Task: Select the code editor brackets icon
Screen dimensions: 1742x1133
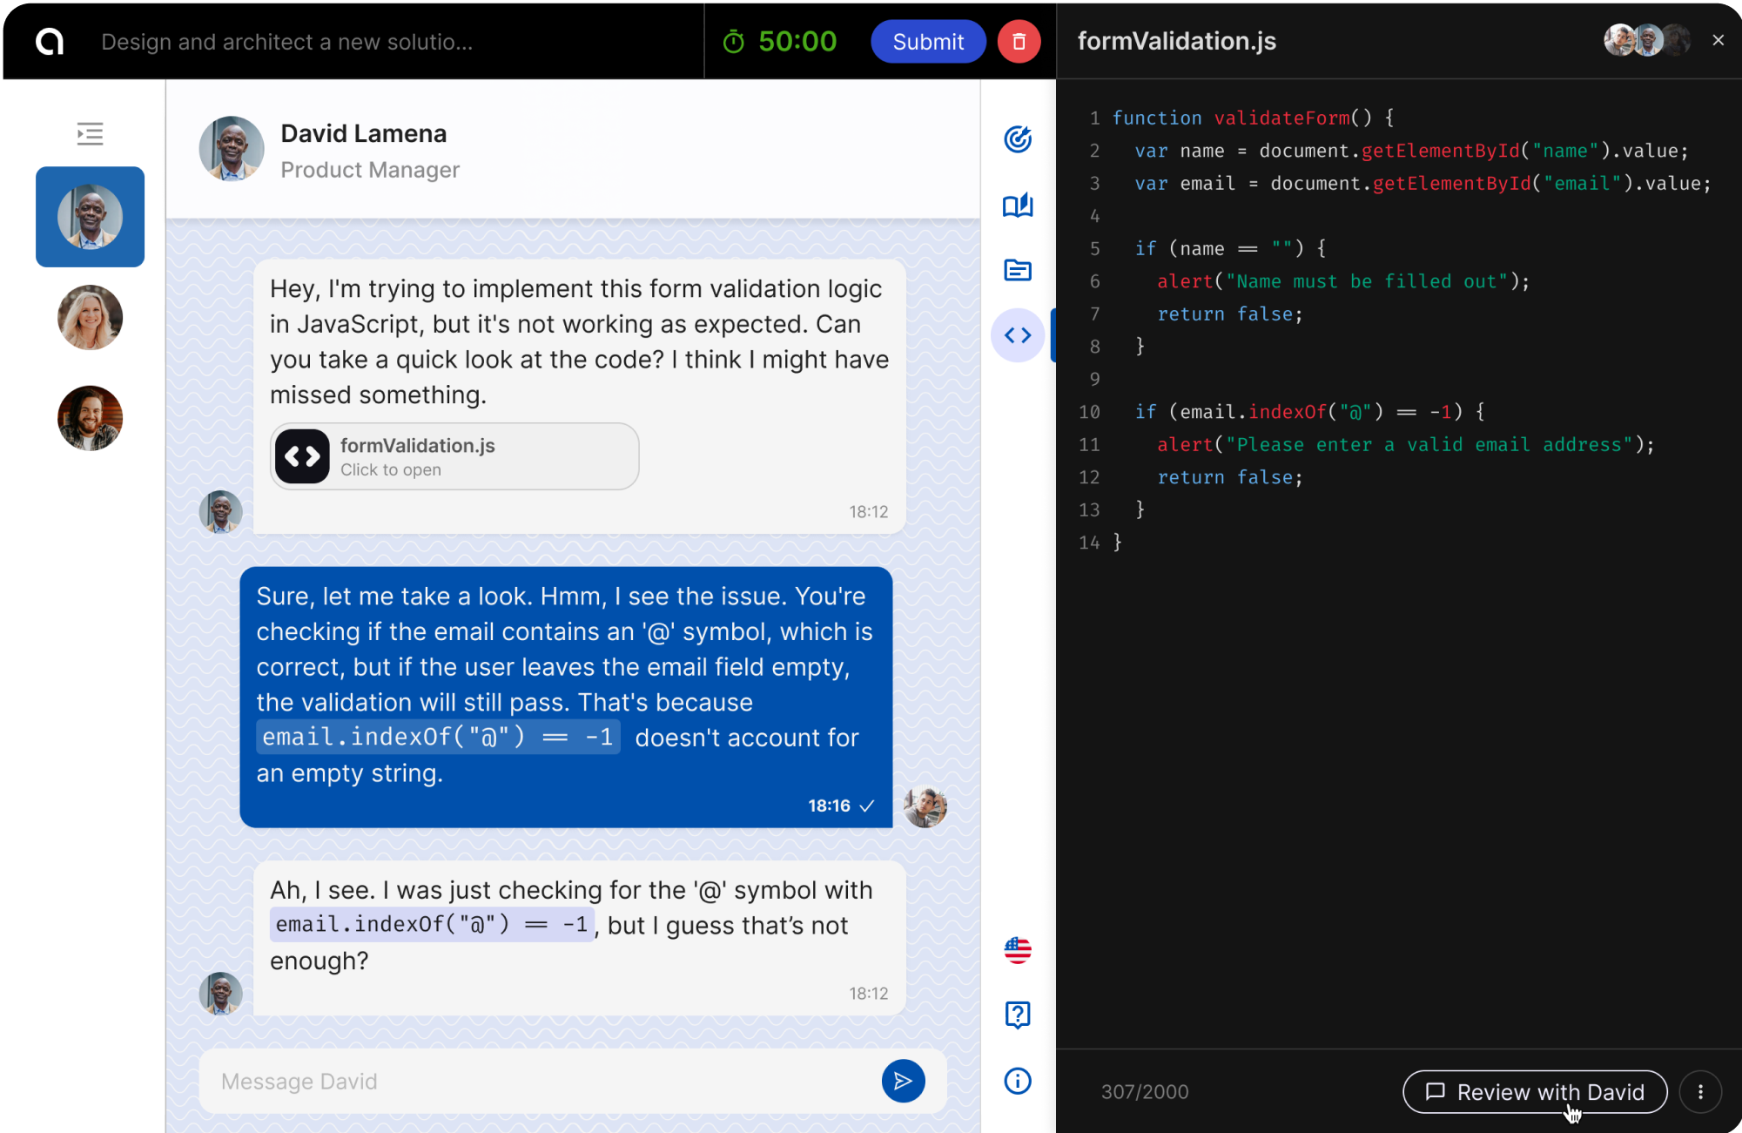Action: [x=1018, y=335]
